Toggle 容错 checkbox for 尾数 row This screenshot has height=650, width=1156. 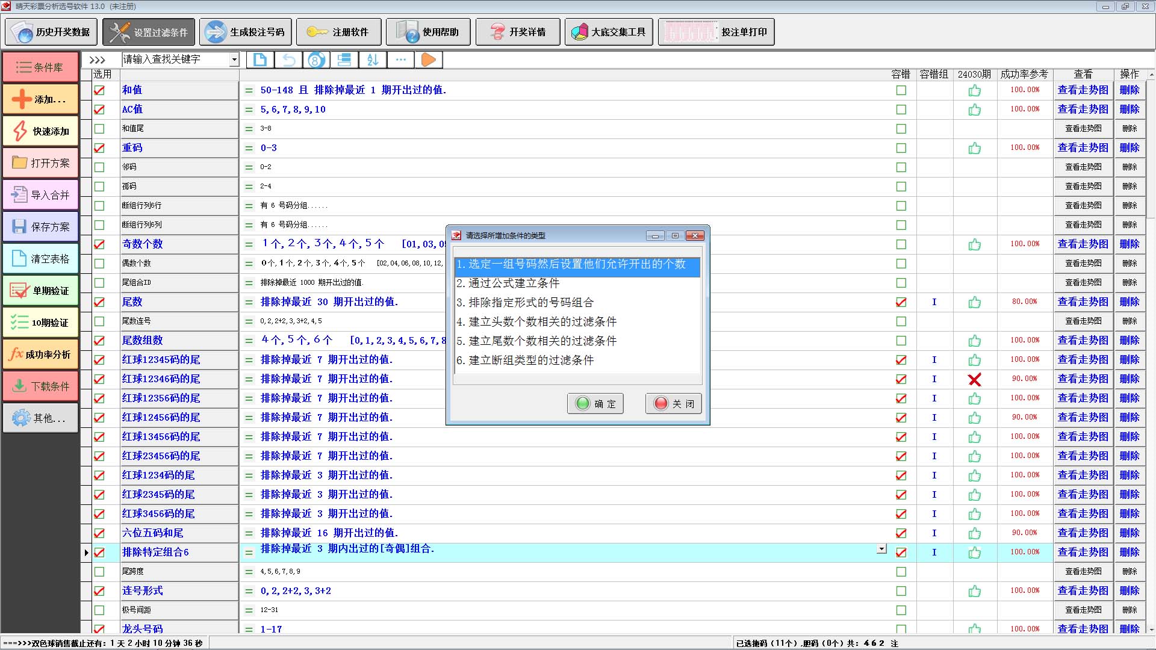tap(901, 302)
